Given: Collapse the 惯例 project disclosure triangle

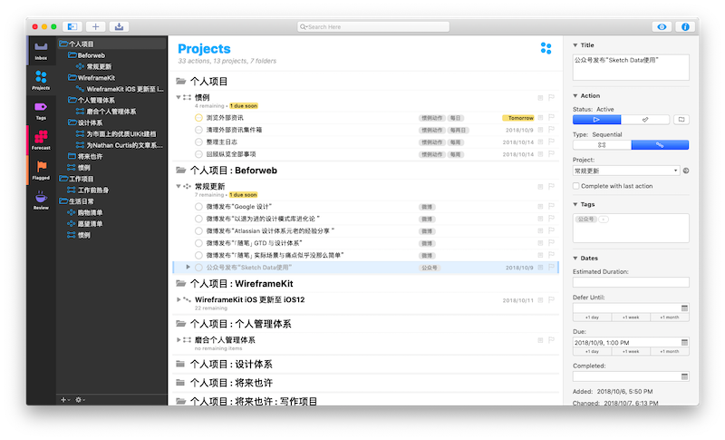Looking at the screenshot, I should point(179,98).
